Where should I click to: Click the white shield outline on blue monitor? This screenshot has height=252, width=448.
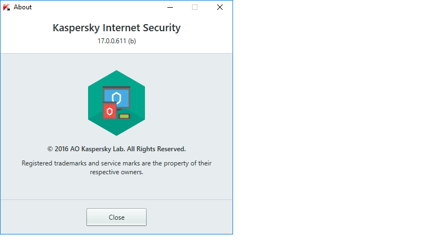pyautogui.click(x=116, y=98)
